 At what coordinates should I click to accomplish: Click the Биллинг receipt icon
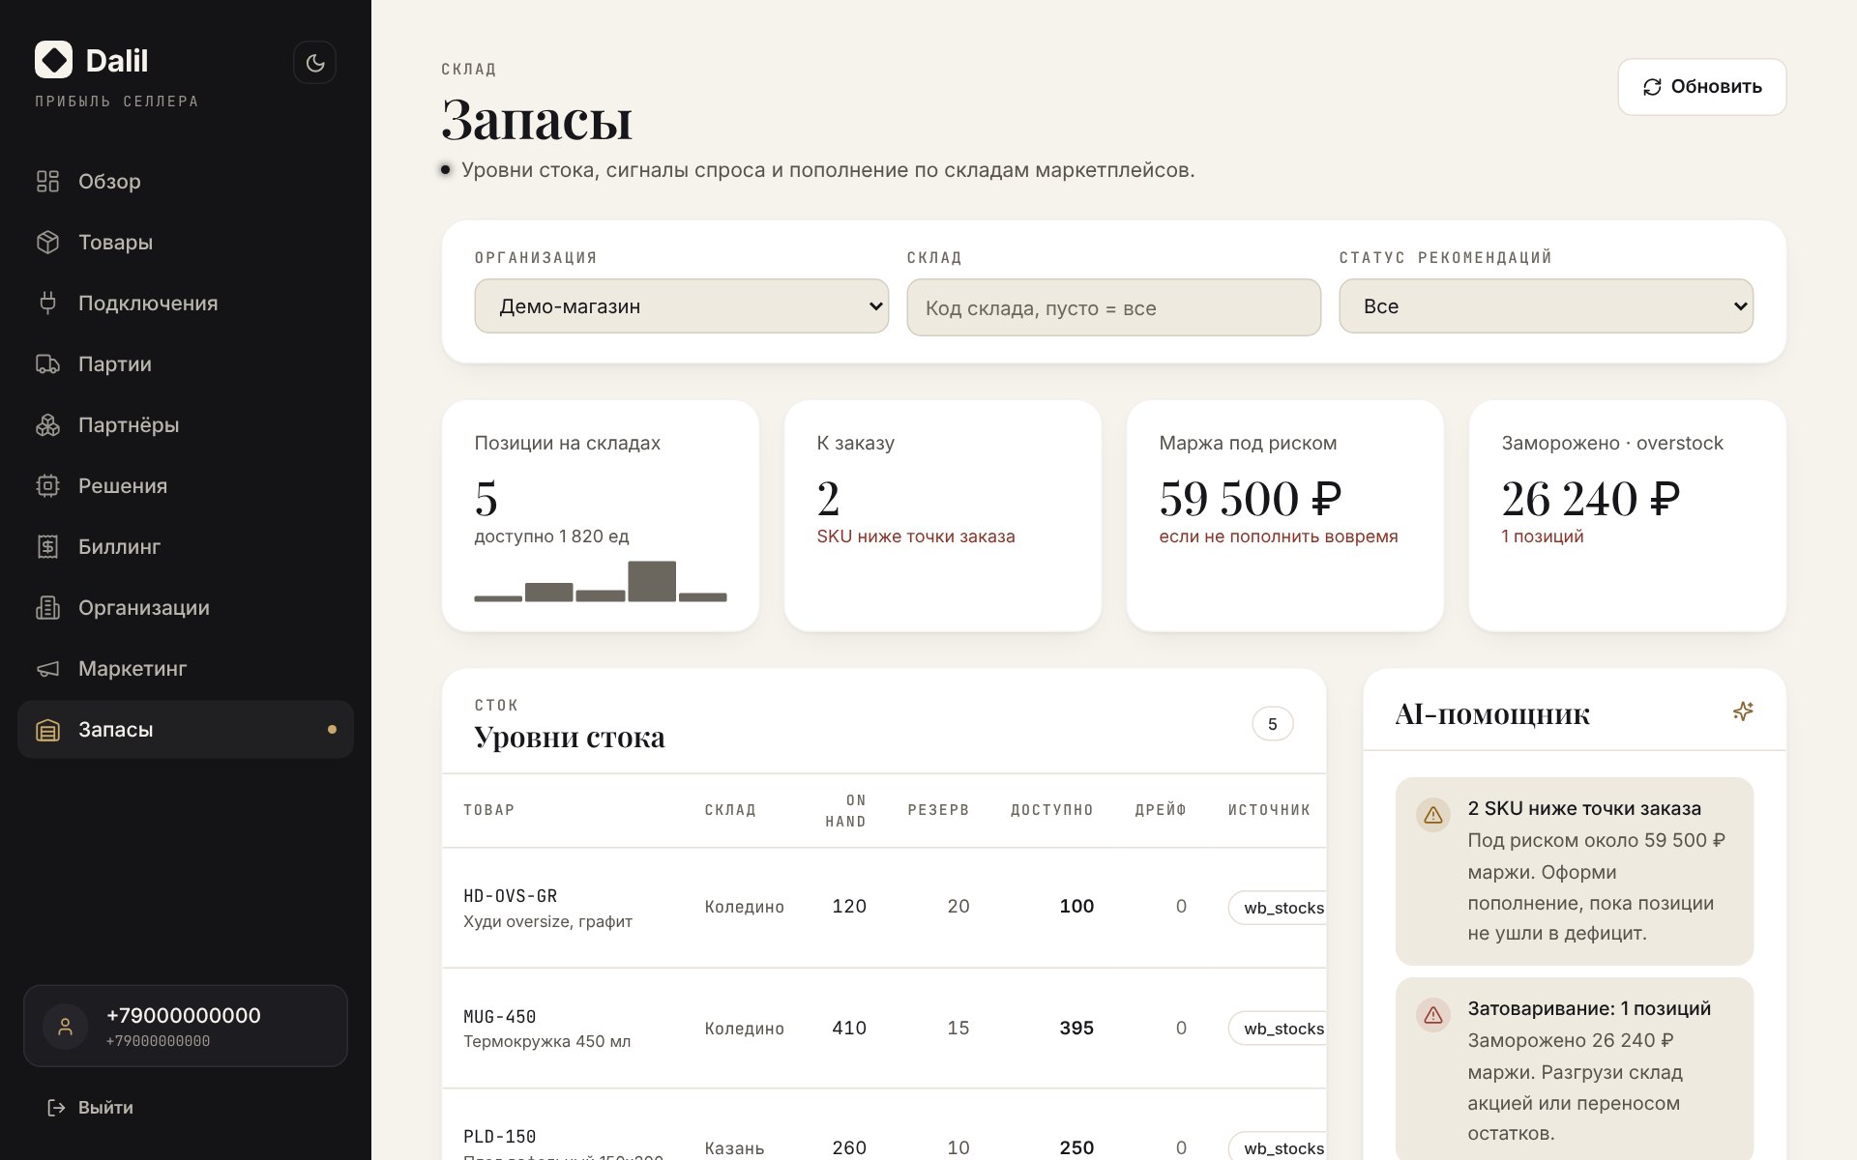[x=47, y=546]
